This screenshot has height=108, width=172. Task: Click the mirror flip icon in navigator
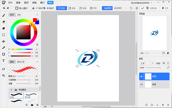tap(168, 53)
